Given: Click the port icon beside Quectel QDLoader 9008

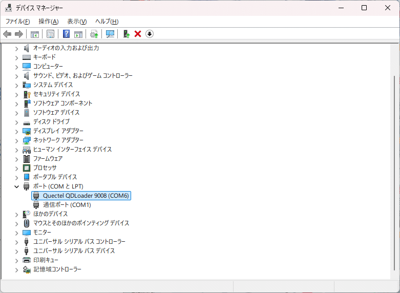Looking at the screenshot, I should 36,196.
